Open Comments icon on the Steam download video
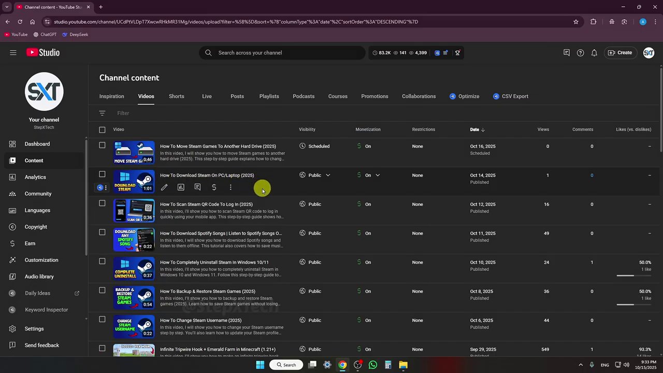 (x=197, y=187)
